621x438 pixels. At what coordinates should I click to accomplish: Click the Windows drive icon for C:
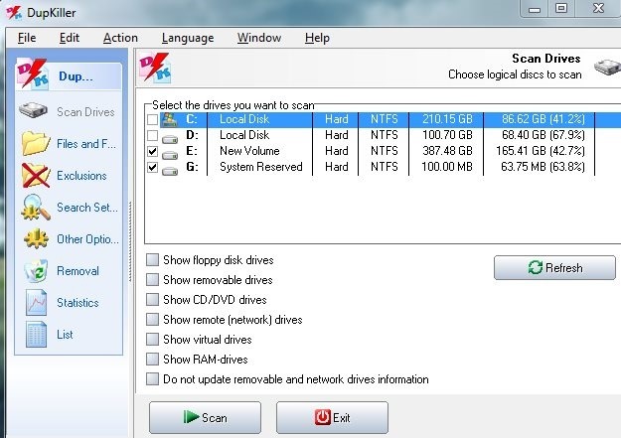click(169, 119)
